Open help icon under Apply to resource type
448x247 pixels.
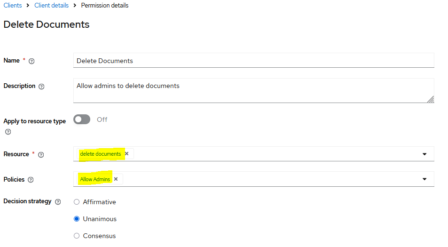coord(8,132)
